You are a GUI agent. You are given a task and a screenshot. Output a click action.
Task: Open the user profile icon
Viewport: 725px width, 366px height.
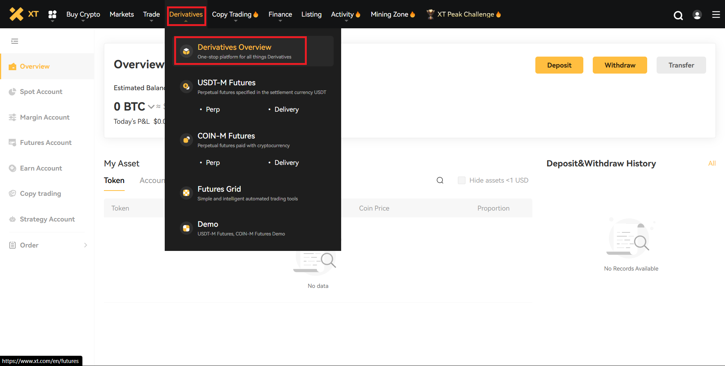(x=697, y=15)
